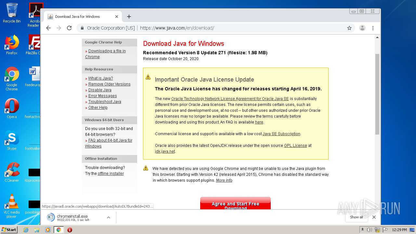Show hidden system tray icons

[363, 230]
